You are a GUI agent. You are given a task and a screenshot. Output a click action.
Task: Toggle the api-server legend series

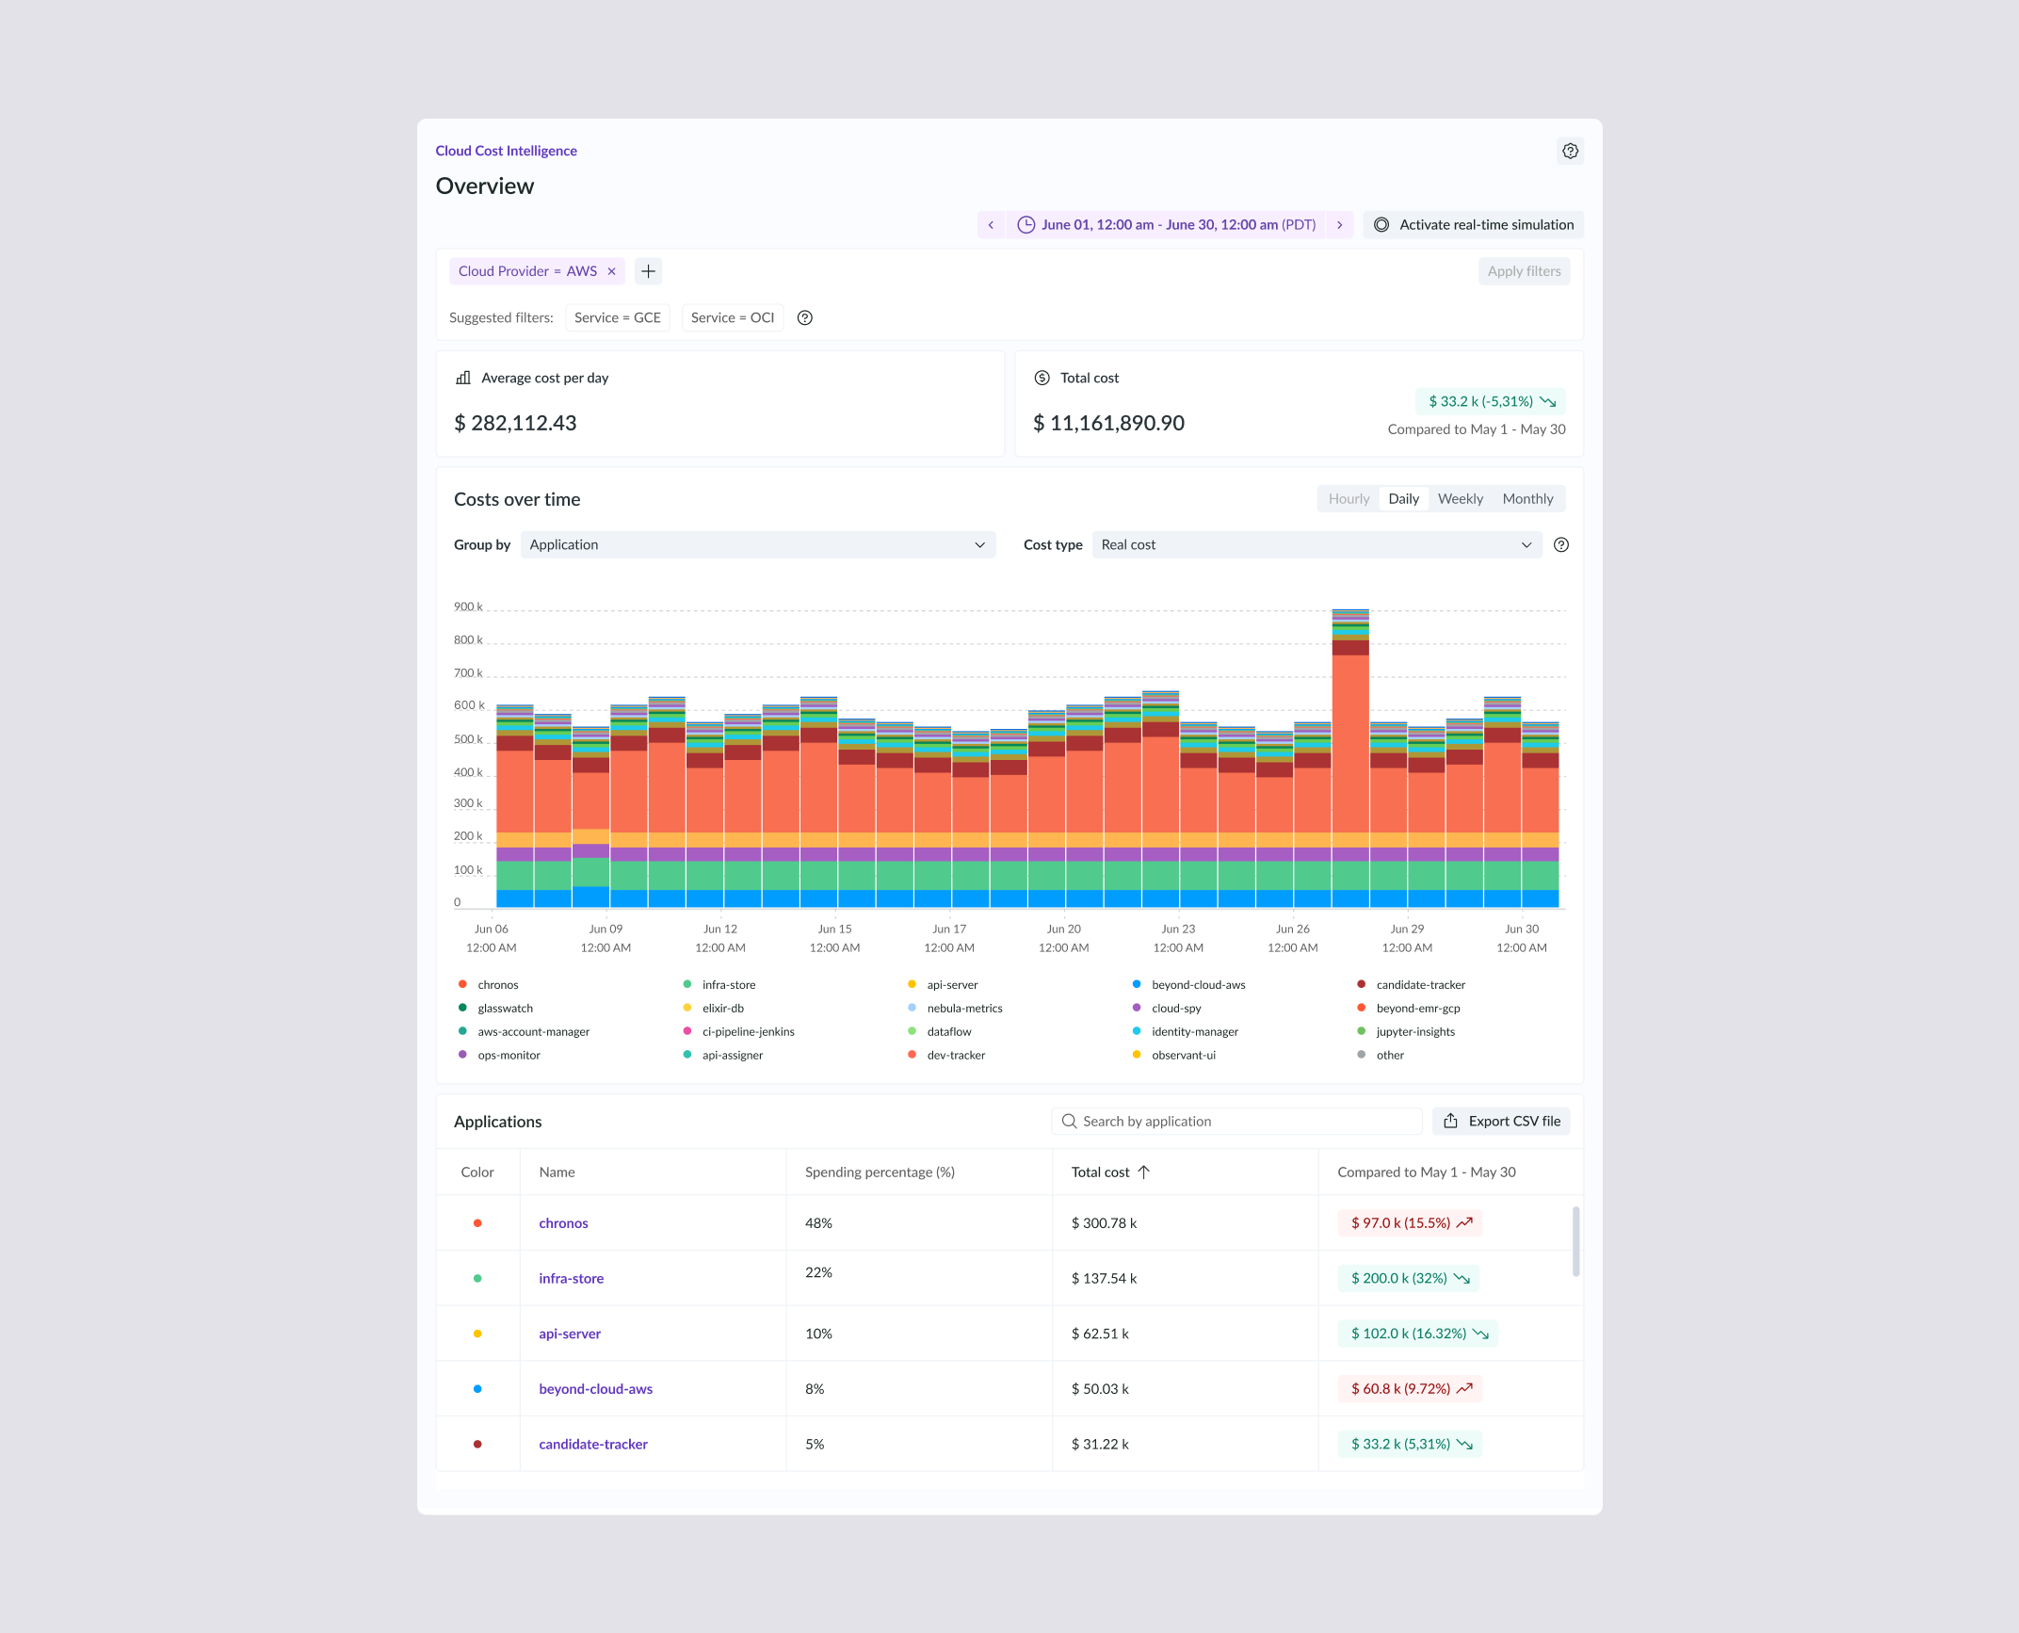tap(943, 985)
